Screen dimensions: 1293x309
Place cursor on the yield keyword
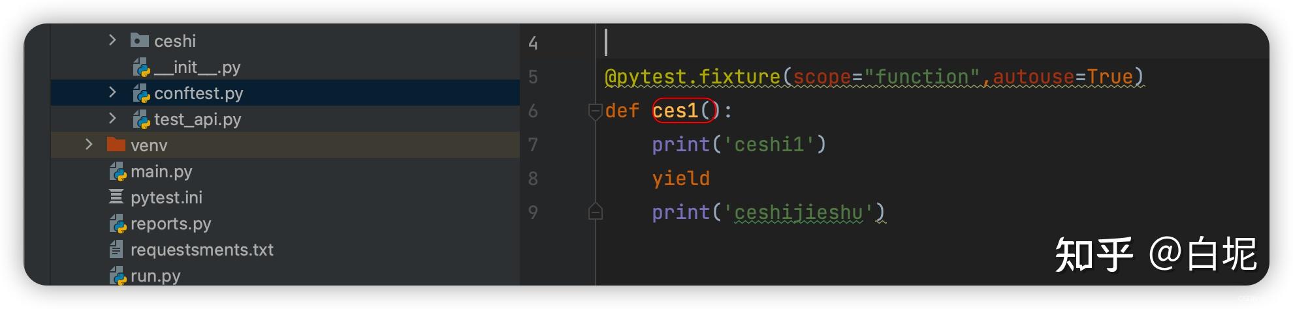click(x=680, y=179)
